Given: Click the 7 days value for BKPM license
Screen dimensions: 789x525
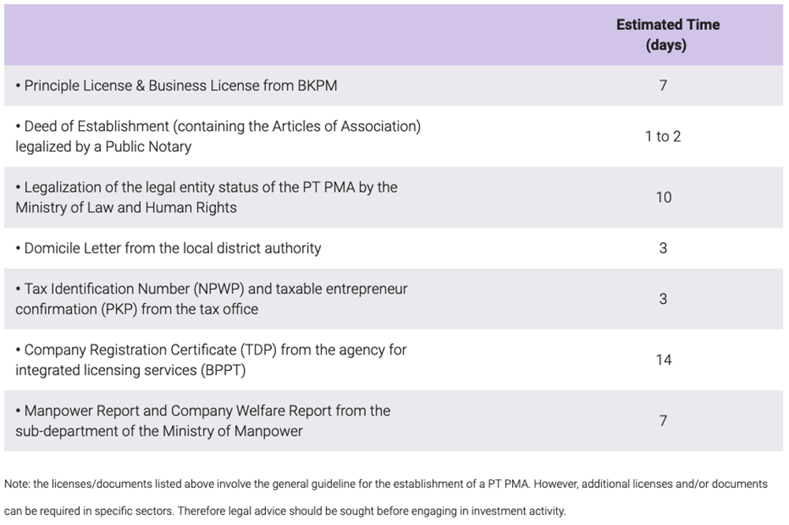Looking at the screenshot, I should [x=663, y=85].
